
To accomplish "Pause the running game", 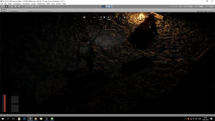I will pos(107,7).
